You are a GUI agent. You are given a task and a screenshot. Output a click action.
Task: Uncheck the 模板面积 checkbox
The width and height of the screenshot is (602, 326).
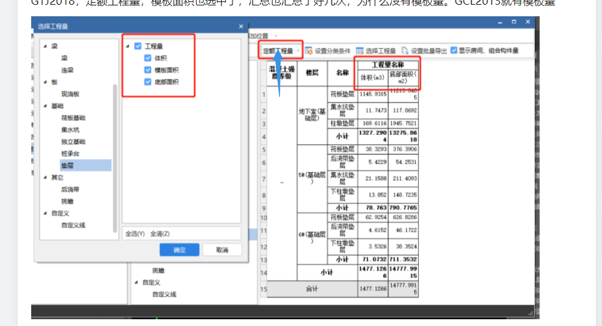tap(148, 70)
